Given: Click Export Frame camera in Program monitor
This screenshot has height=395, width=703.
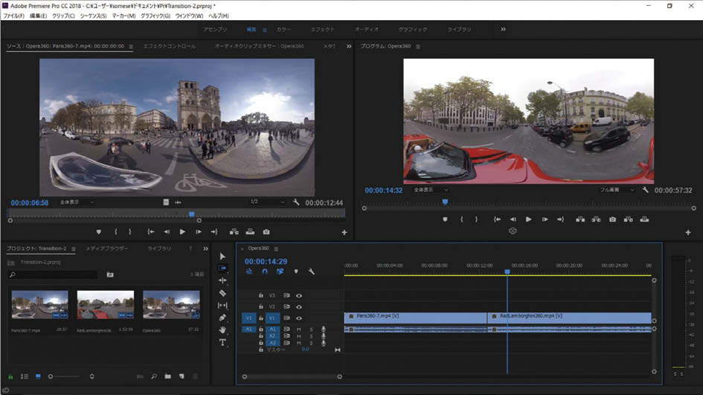Looking at the screenshot, I should click(612, 219).
